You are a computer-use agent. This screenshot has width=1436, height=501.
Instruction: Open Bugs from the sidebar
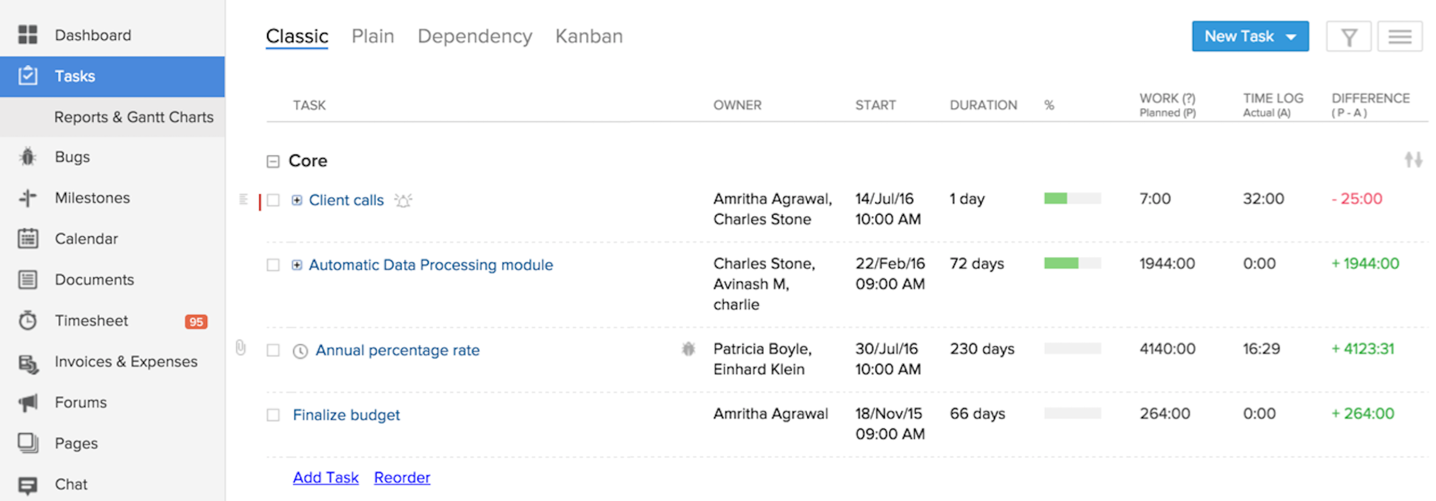(x=72, y=157)
